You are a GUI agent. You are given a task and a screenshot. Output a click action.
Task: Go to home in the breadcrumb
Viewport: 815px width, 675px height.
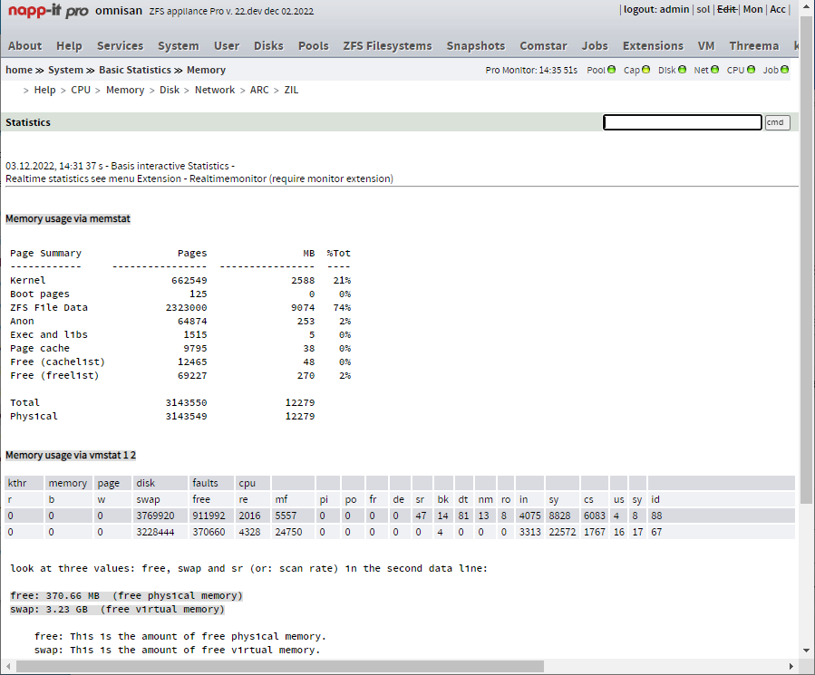point(19,70)
